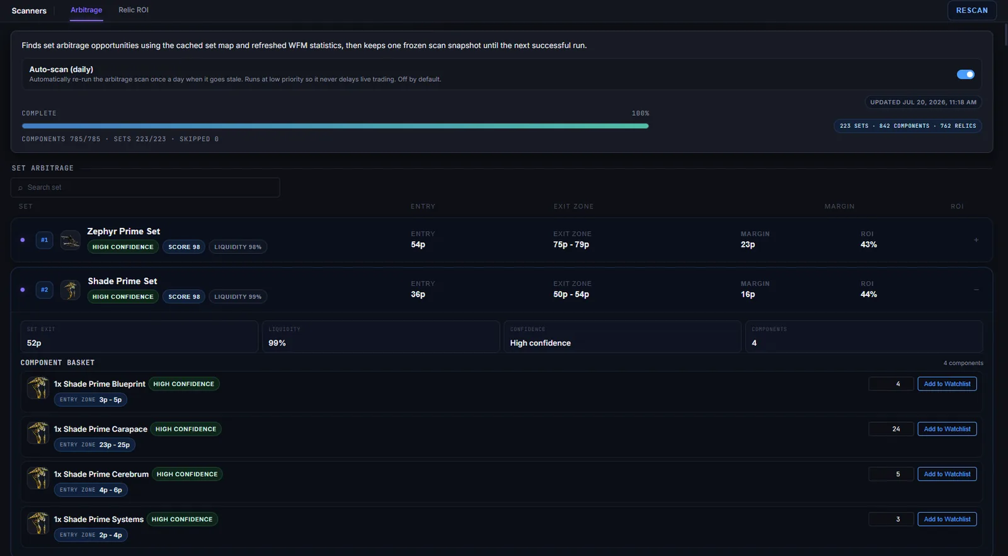Click Zephyr's 43% ROI value
Image resolution: width=1008 pixels, height=556 pixels.
(x=869, y=244)
